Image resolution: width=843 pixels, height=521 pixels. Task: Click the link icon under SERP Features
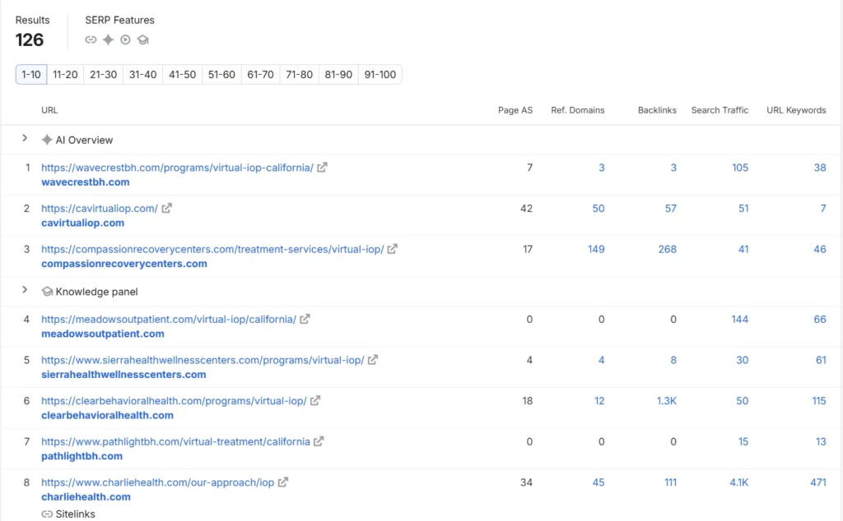click(91, 39)
